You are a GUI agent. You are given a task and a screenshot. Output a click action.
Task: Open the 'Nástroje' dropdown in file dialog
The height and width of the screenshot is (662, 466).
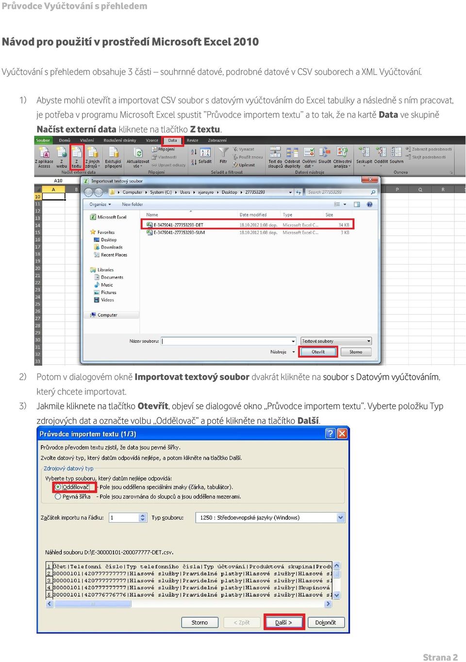pyautogui.click(x=283, y=352)
